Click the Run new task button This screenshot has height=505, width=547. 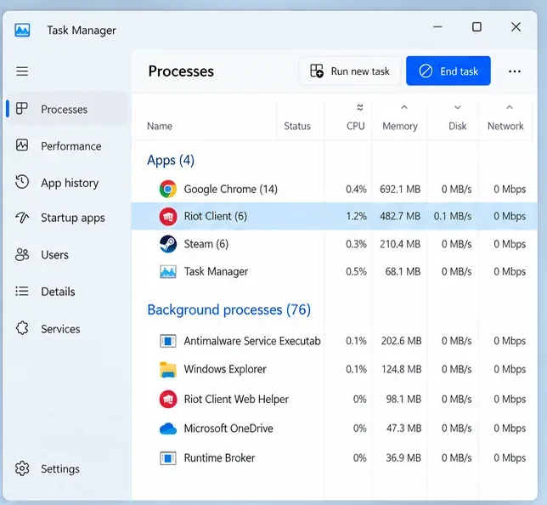coord(350,71)
